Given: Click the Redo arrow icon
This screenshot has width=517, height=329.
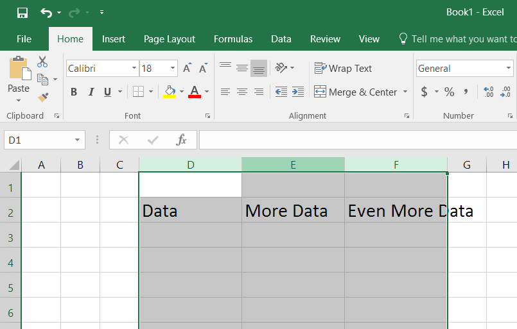Looking at the screenshot, I should [74, 13].
